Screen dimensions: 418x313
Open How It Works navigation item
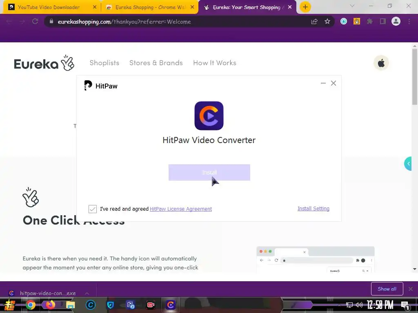pos(215,63)
